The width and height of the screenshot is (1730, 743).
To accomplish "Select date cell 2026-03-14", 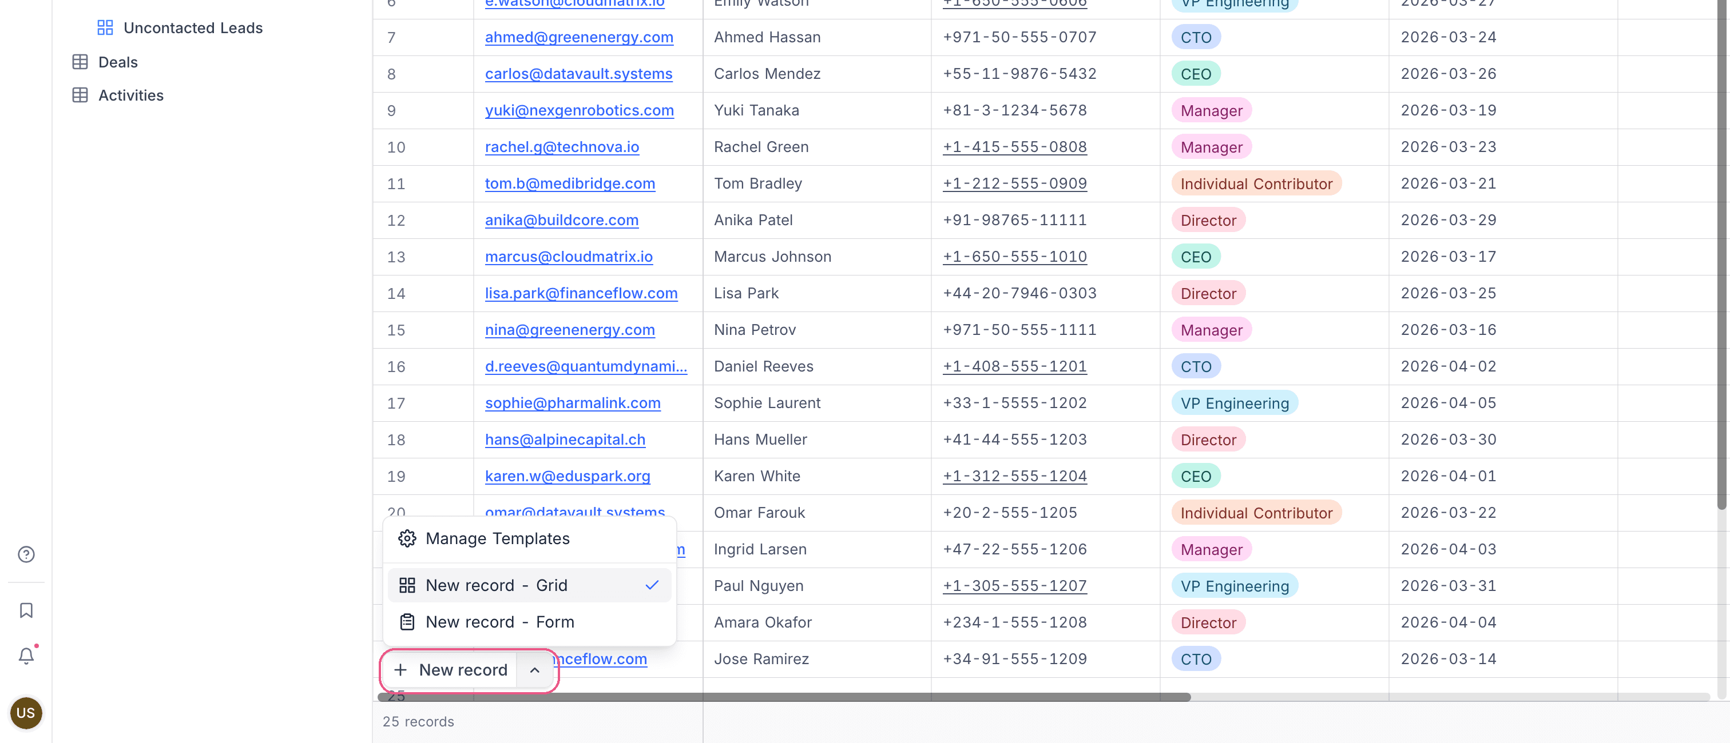I will click(1502, 659).
